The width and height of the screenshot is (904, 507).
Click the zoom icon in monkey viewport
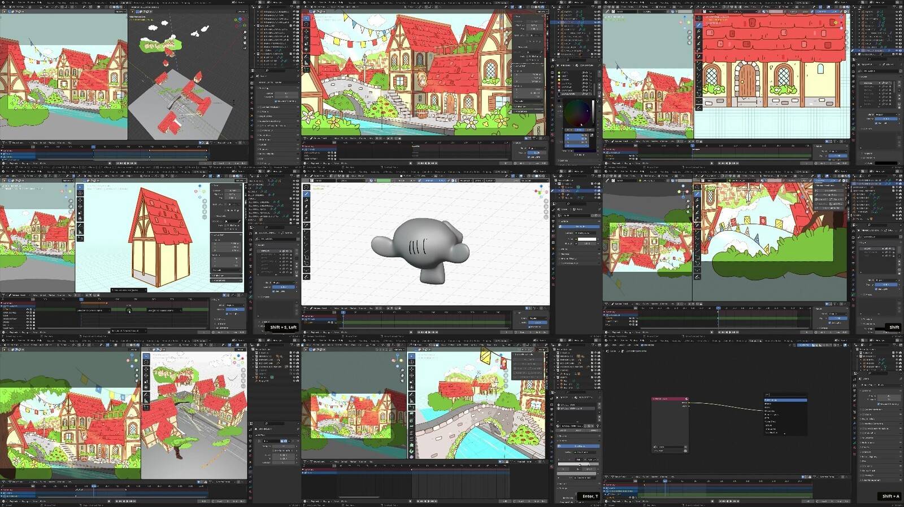click(545, 201)
